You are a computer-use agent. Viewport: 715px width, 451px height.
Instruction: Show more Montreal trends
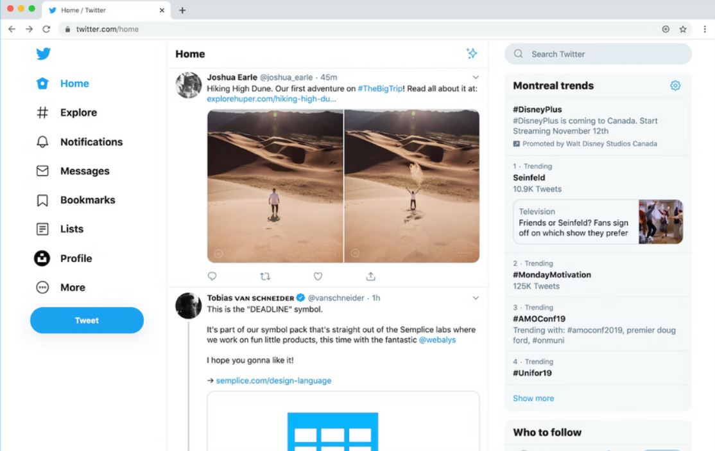(x=533, y=398)
